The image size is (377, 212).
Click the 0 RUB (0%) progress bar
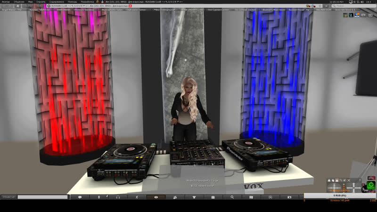click(x=340, y=196)
